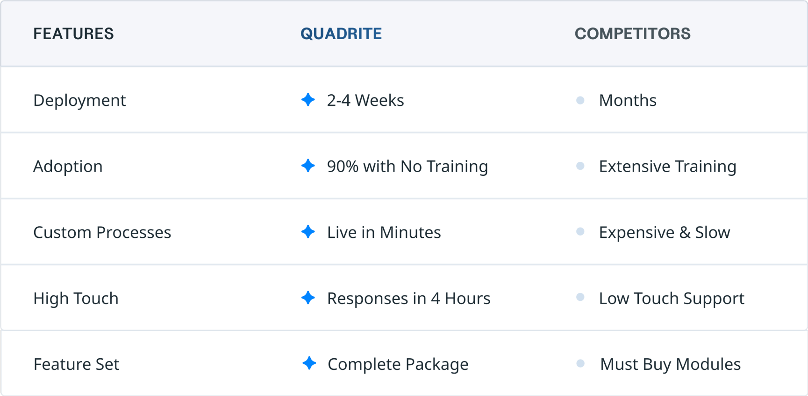
Task: Click the blue star icon beside 2-4 Weeks
Action: pyautogui.click(x=308, y=99)
